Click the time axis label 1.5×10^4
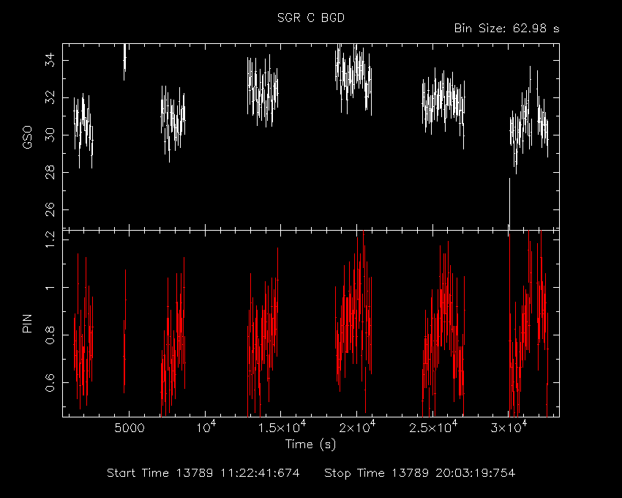The height and width of the screenshot is (498, 622). tap(282, 427)
